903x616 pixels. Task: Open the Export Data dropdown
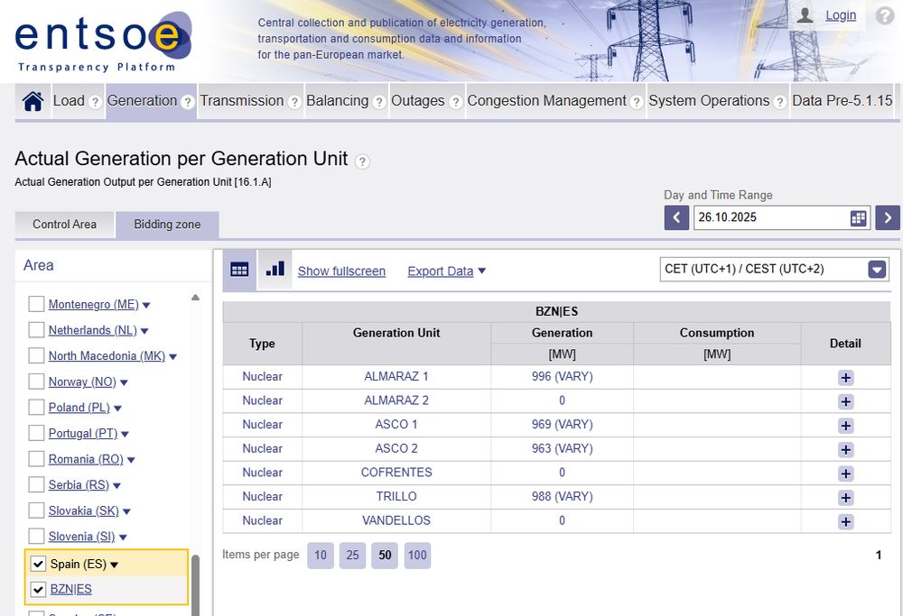tap(446, 271)
